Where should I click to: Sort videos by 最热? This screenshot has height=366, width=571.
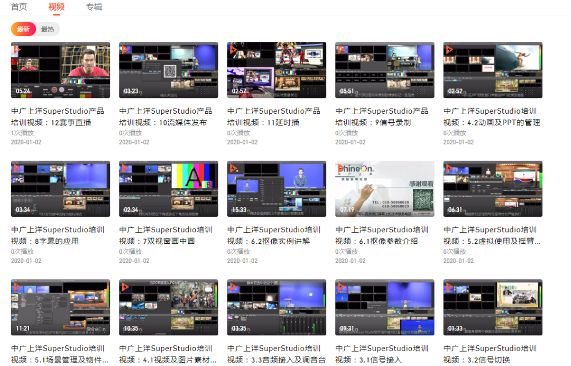point(48,29)
